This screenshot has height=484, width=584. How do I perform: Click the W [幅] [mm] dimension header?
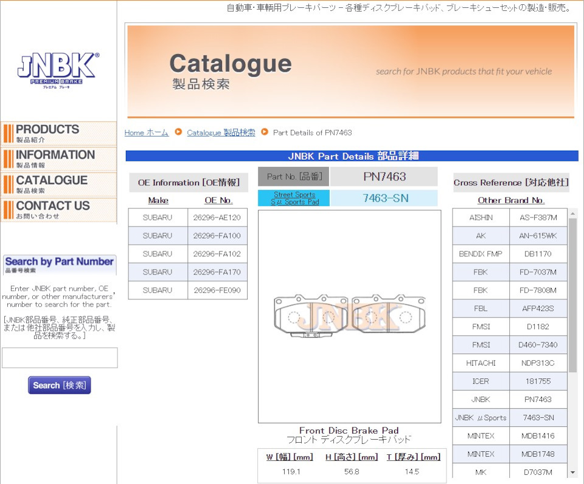point(290,457)
